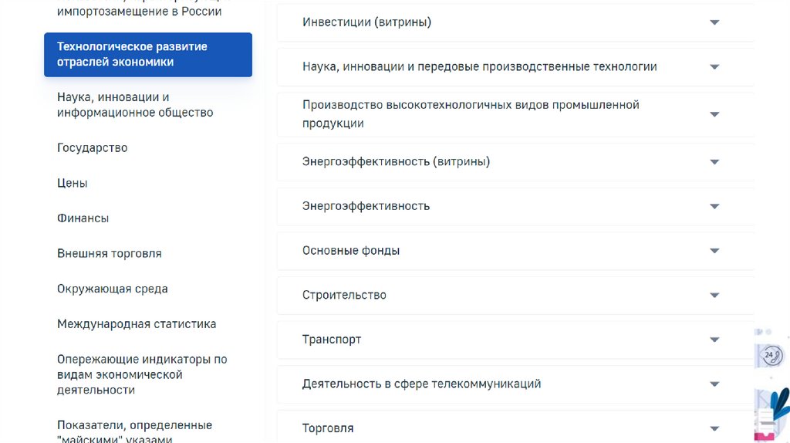Click the Энергоэффективность accordion row title

click(366, 206)
